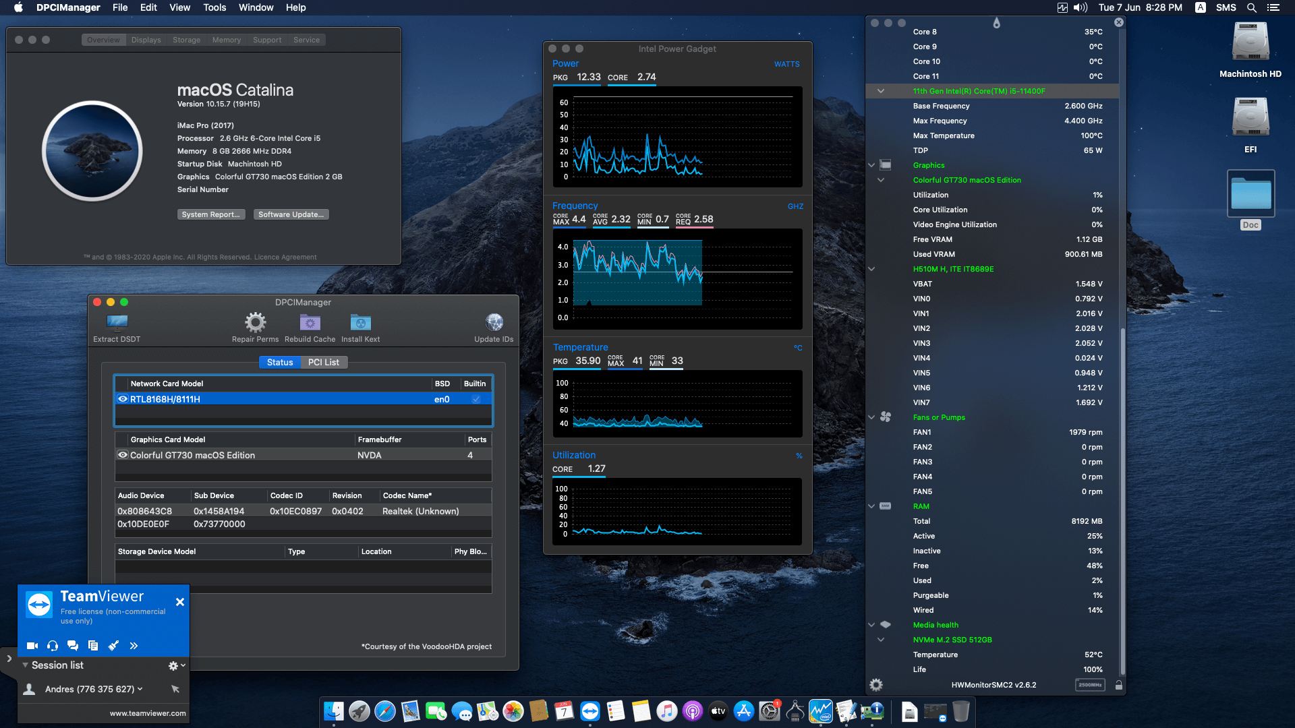Toggle the WATTS unit label in Power Gadget
Image resolution: width=1295 pixels, height=728 pixels.
click(786, 64)
